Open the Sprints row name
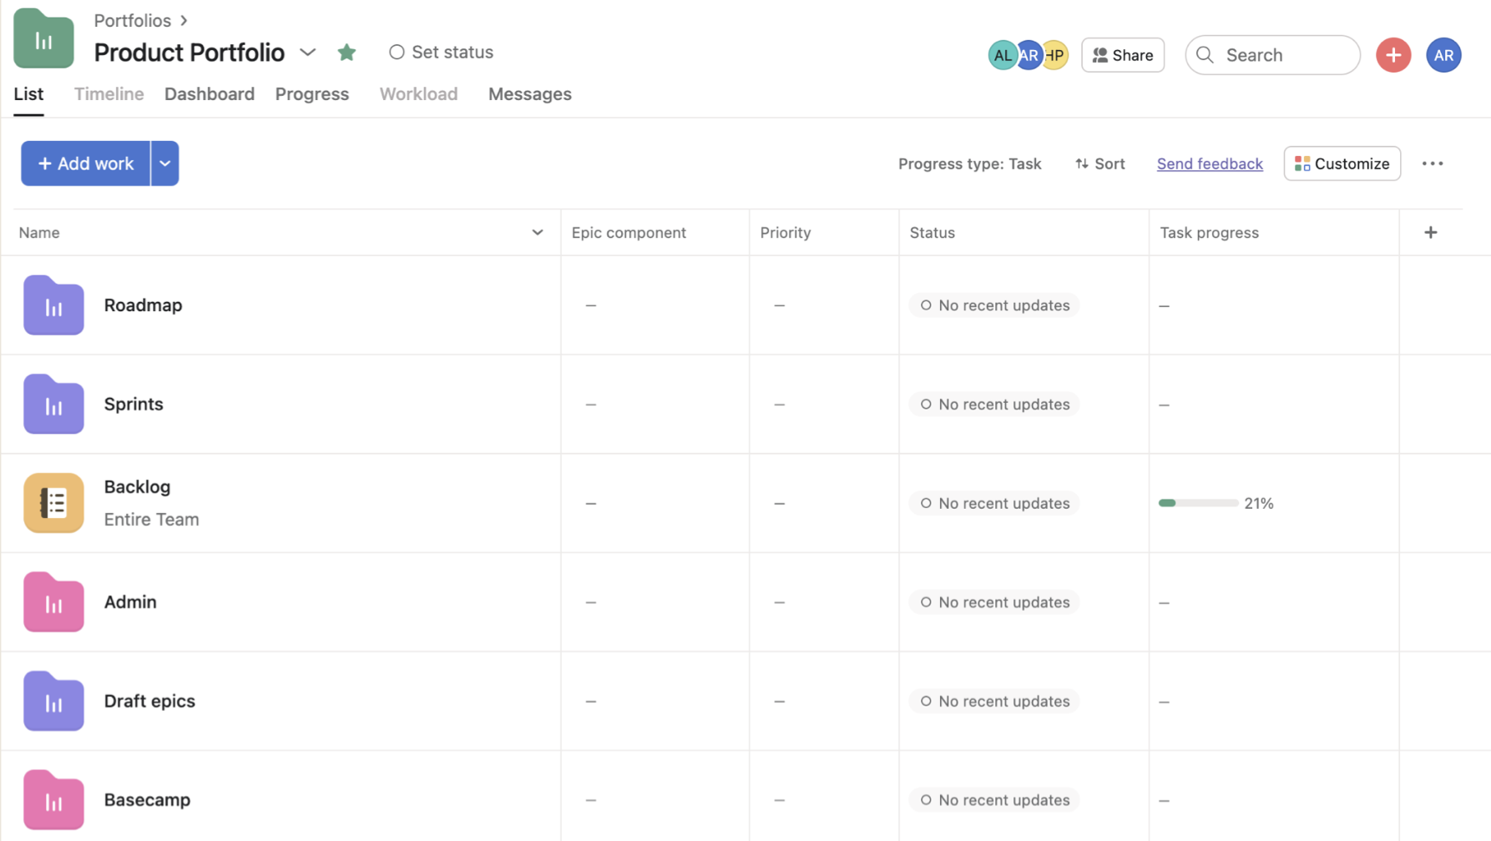Viewport: 1491px width, 841px height. point(134,404)
